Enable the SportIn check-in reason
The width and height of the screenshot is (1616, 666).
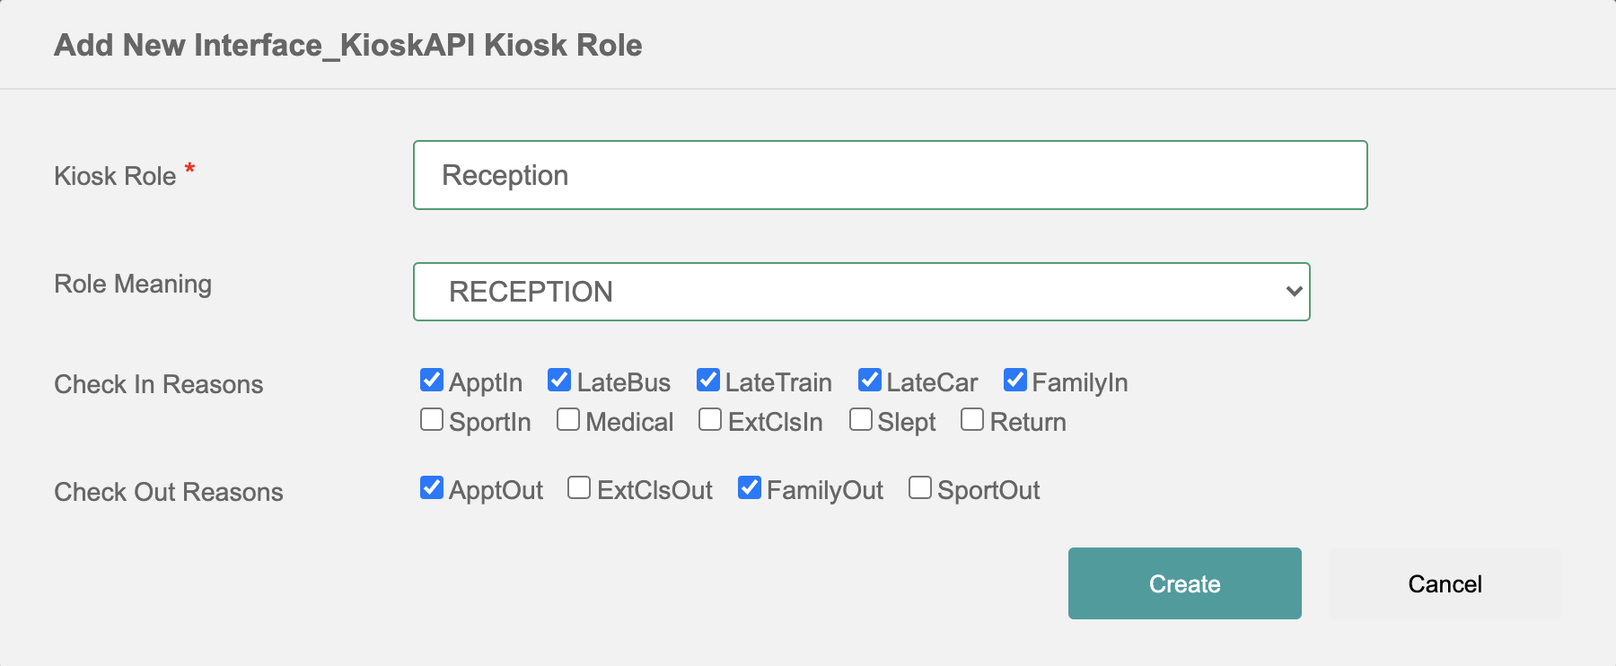432,420
